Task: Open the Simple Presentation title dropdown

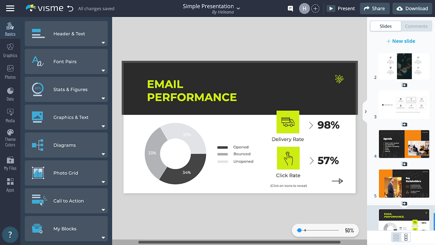Action: click(x=238, y=8)
